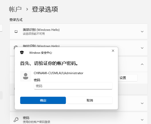Click the face recognition smiley icon

(16, 31)
